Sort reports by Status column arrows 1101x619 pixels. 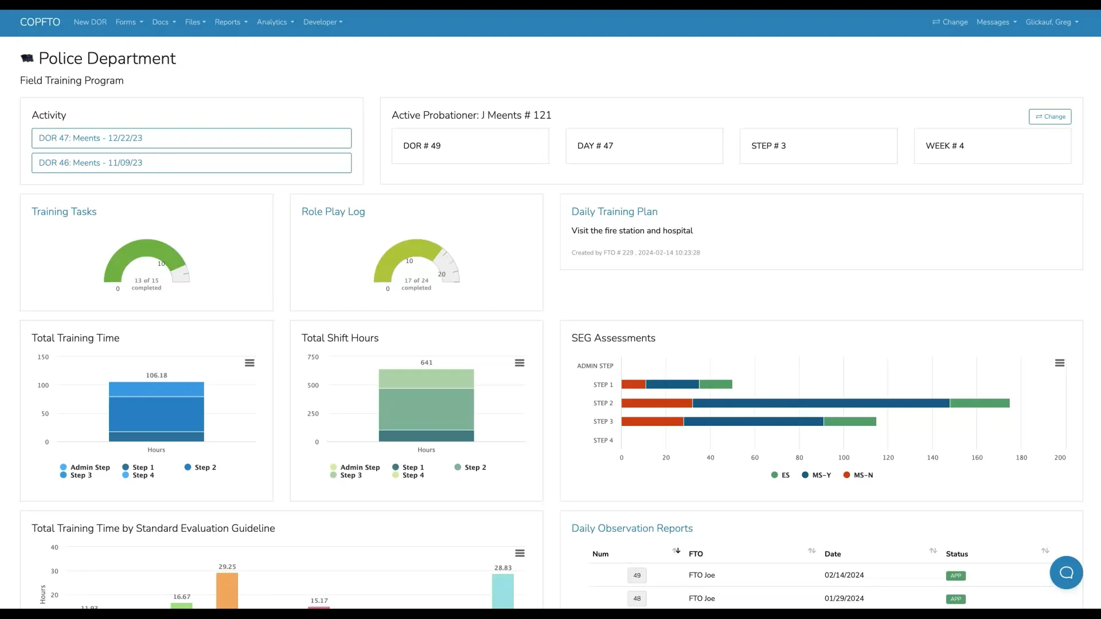pyautogui.click(x=1045, y=551)
